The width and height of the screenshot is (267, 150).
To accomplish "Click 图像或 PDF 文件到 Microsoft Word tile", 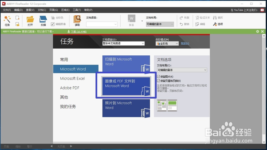I will 126,86.
